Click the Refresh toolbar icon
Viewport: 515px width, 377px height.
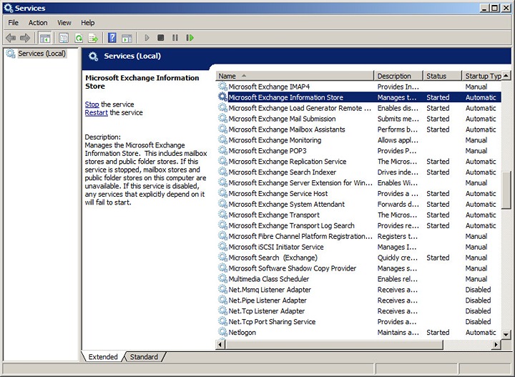(79, 38)
